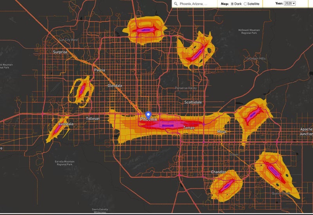Click the Paradise Valley label
The width and height of the screenshot is (313, 215).
pyautogui.click(x=186, y=88)
